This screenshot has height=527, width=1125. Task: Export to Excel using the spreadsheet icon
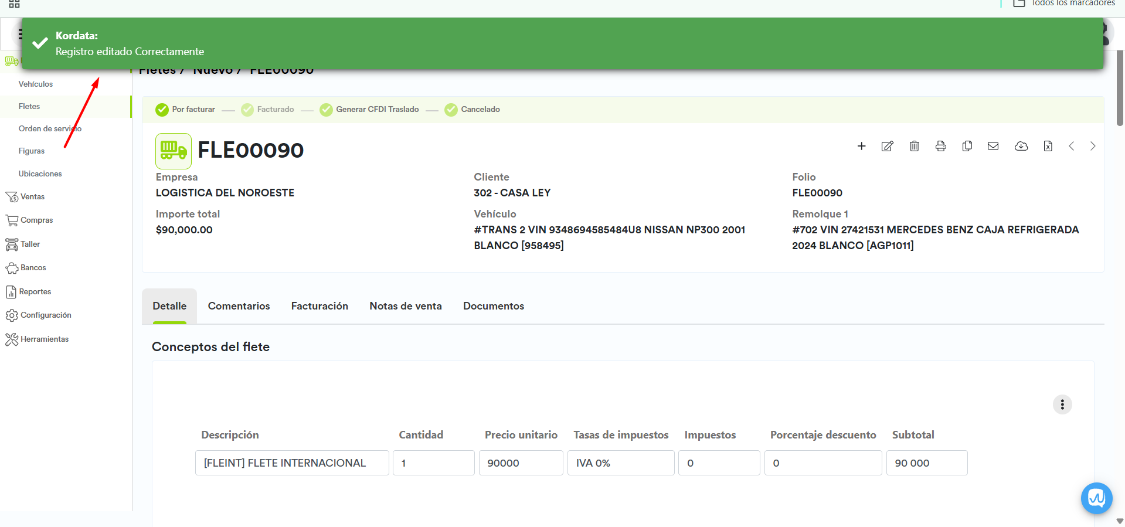1048,146
